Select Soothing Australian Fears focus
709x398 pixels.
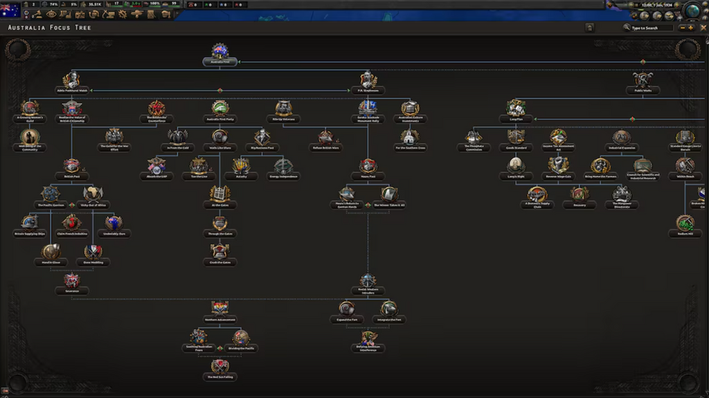199,341
